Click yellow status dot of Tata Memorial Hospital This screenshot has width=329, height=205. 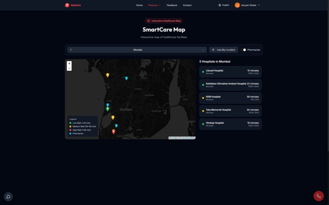pyautogui.click(x=203, y=111)
